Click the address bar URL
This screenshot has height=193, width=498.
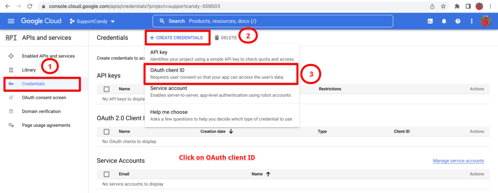click(134, 6)
